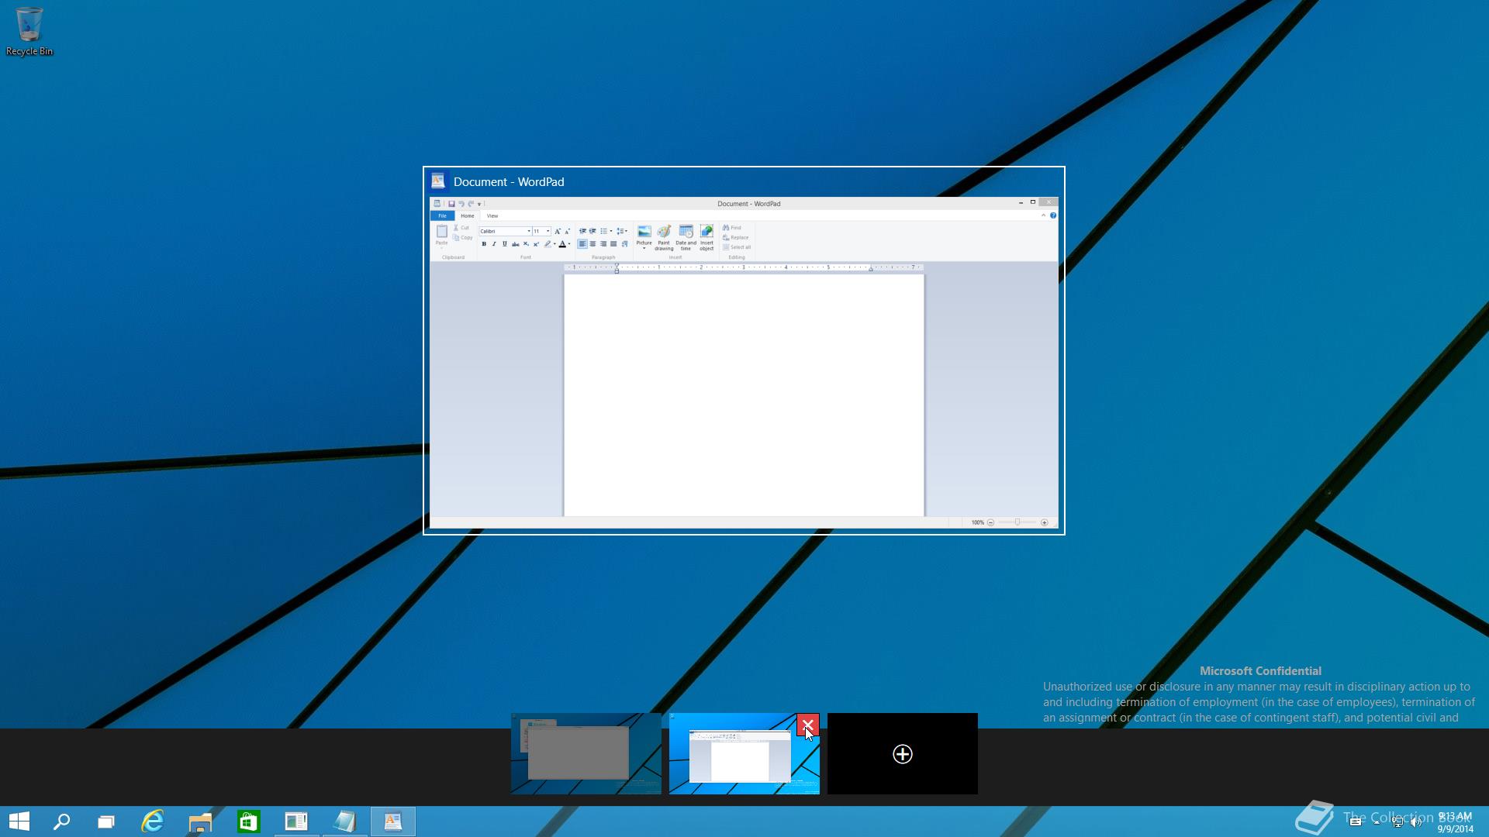Open the Start menu
Viewport: 1489px width, 837px height.
pyautogui.click(x=19, y=821)
